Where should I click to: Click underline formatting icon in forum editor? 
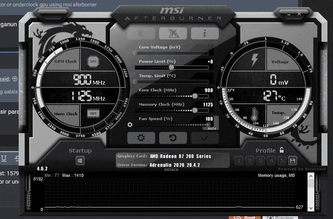point(4,158)
